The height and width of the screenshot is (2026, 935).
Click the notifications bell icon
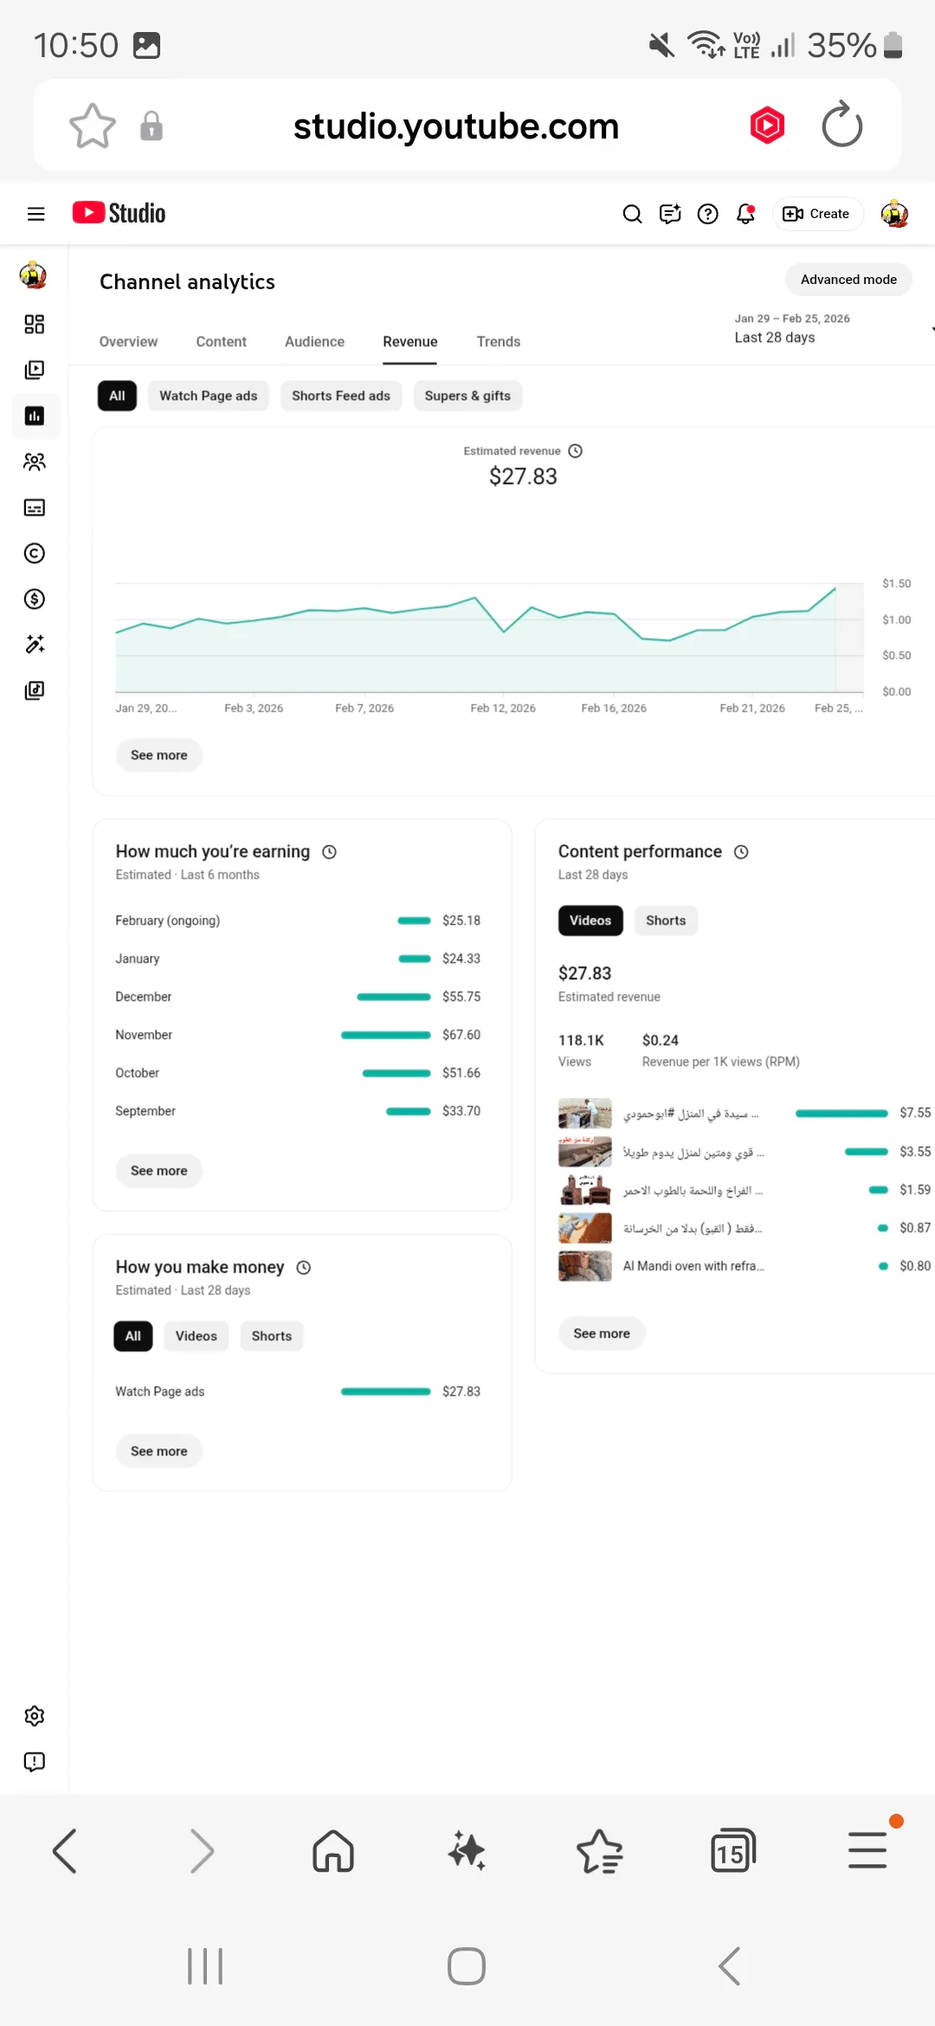tap(745, 213)
